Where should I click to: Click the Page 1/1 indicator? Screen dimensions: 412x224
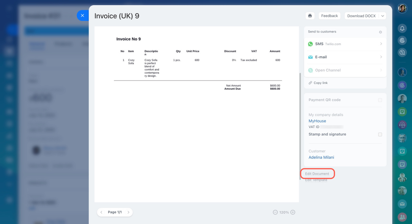tap(115, 212)
